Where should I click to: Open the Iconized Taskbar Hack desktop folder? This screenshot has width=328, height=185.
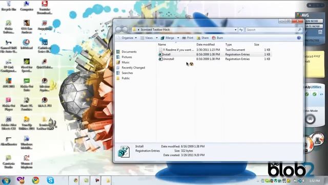[45, 123]
